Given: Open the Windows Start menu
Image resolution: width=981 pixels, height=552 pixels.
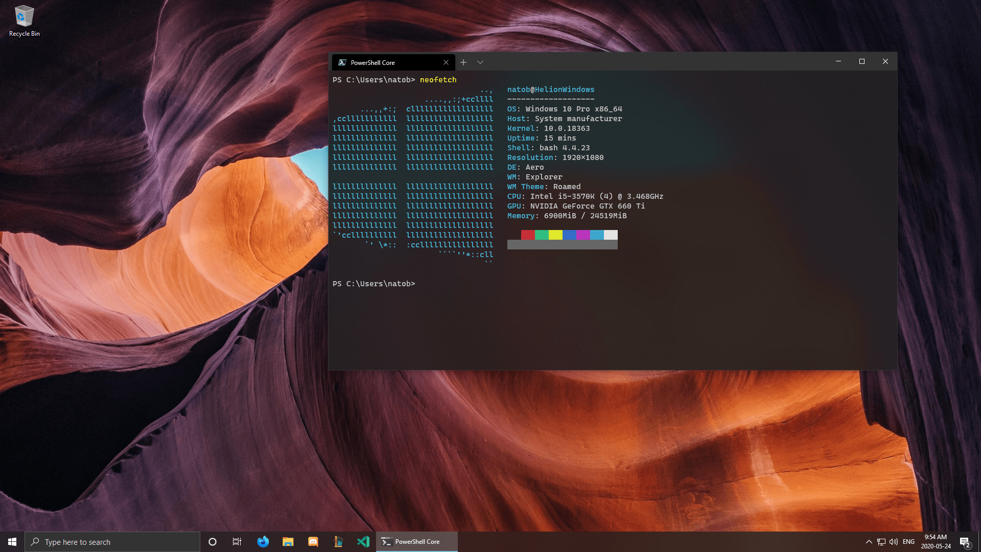Looking at the screenshot, I should [12, 542].
